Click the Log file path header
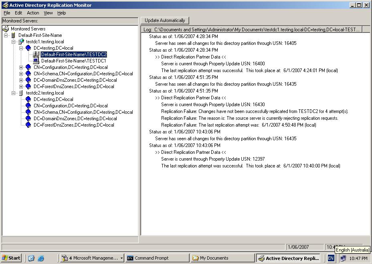372x264 pixels. tap(251, 29)
